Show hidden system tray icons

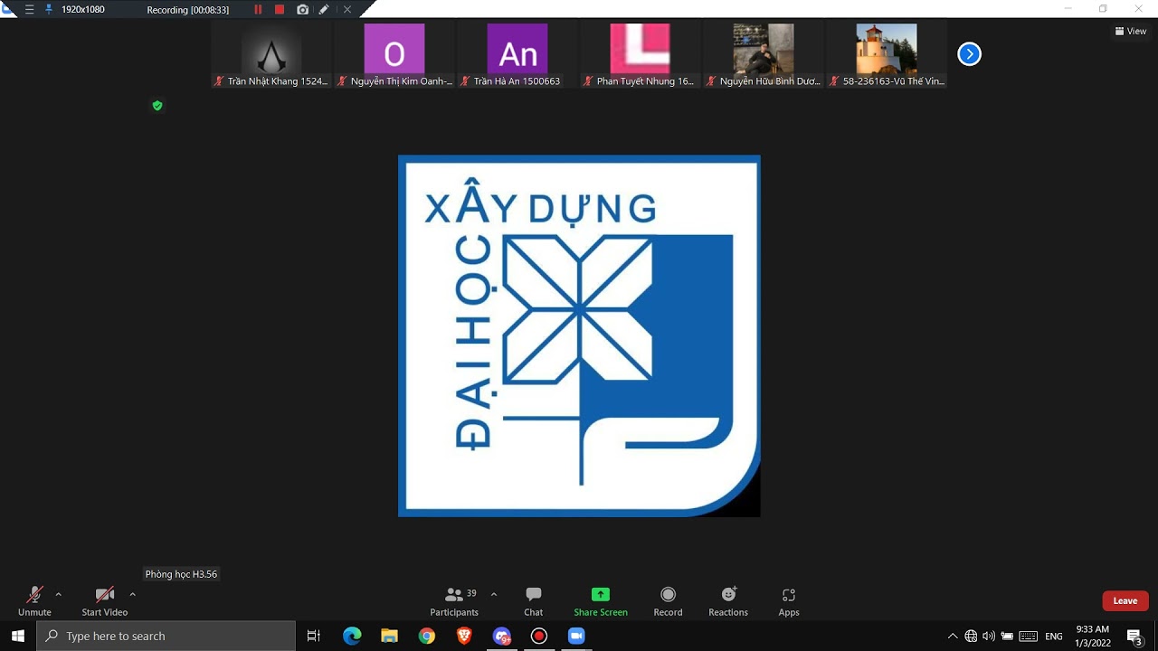(952, 637)
